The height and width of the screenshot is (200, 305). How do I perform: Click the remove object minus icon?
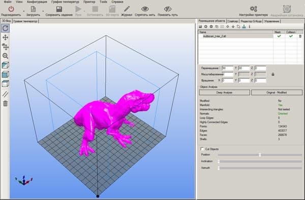pyautogui.click(x=211, y=26)
